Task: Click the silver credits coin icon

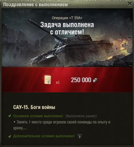Action: 95,80
